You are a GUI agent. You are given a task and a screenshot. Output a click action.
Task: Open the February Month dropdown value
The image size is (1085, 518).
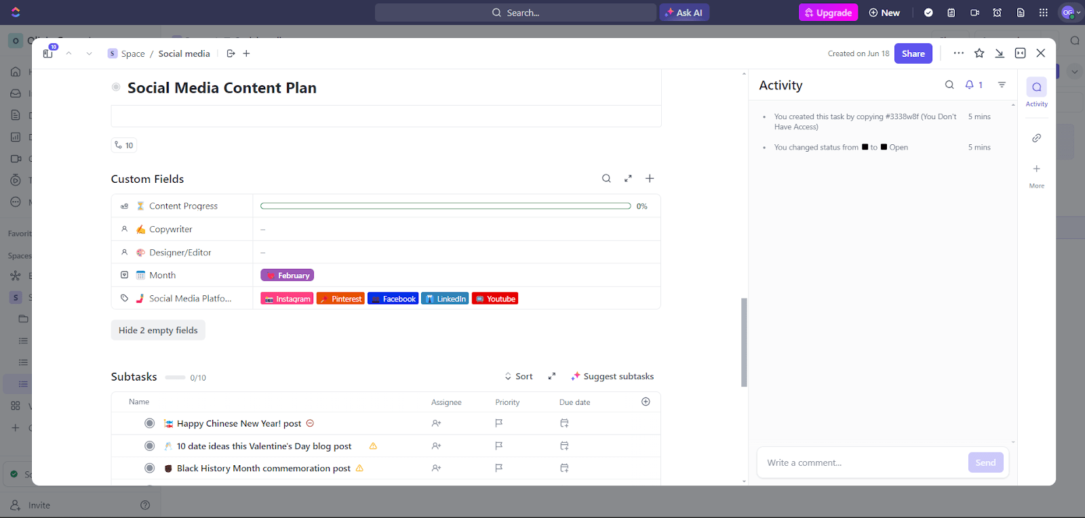point(287,276)
